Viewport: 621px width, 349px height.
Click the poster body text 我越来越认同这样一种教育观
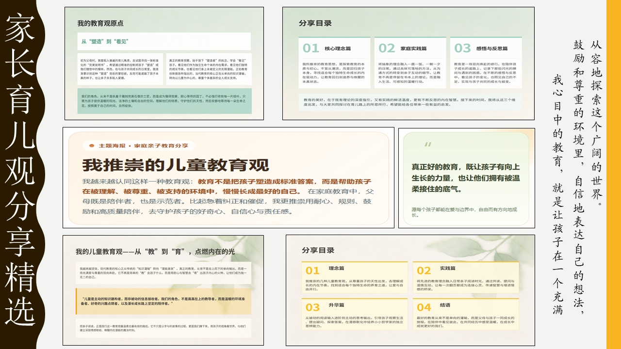(x=228, y=197)
